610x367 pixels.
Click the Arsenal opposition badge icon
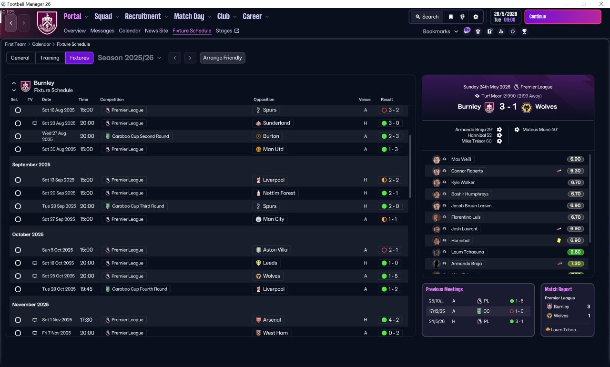(258, 320)
